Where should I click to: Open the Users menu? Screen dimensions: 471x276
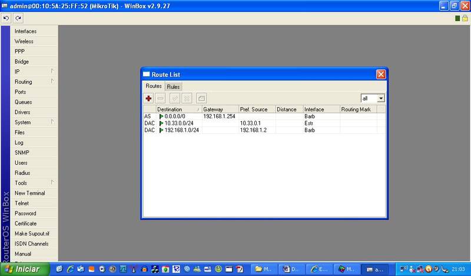click(34, 163)
